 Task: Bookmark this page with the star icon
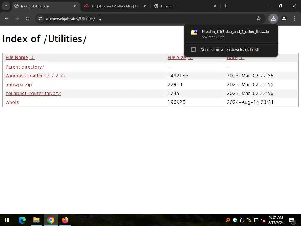click(259, 19)
